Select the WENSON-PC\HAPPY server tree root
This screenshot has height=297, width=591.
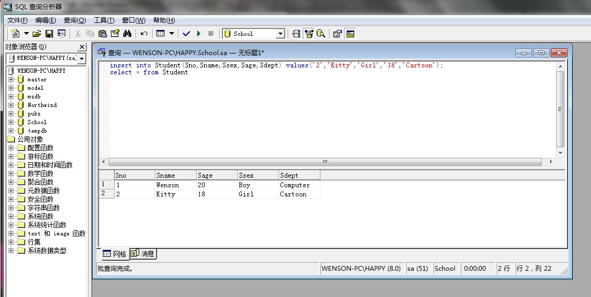click(x=41, y=71)
